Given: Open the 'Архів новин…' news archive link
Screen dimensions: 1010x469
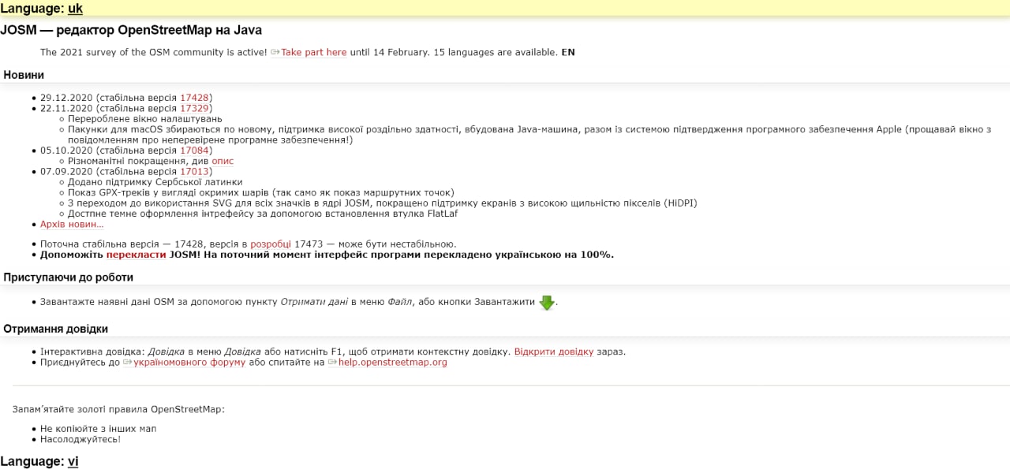Looking at the screenshot, I should point(72,224).
